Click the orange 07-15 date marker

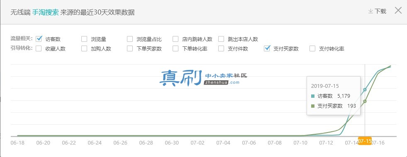point(365,141)
